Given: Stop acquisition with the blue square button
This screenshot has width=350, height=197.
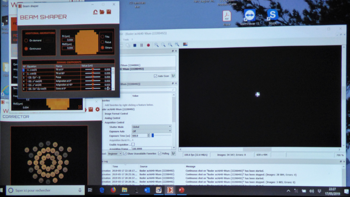Looking at the screenshot, I should [x=135, y=45].
